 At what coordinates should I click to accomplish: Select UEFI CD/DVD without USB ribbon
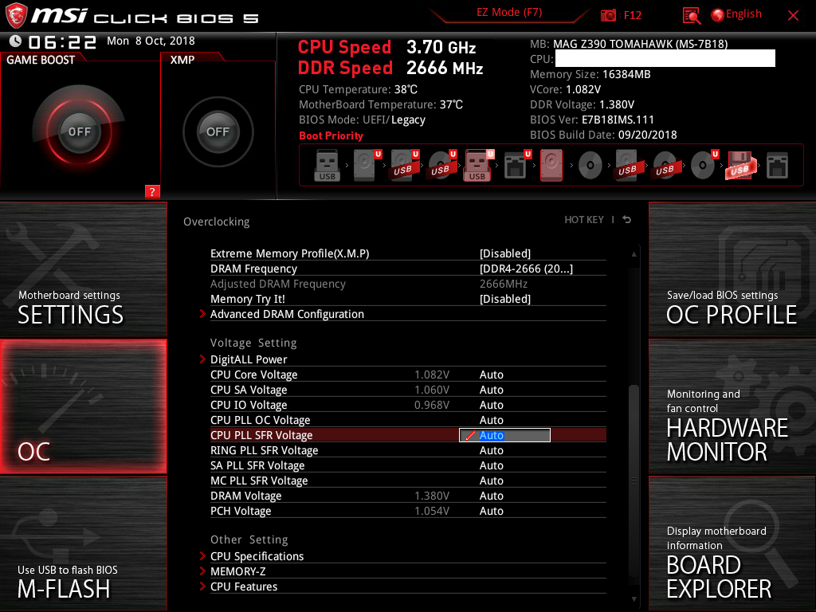(x=703, y=166)
